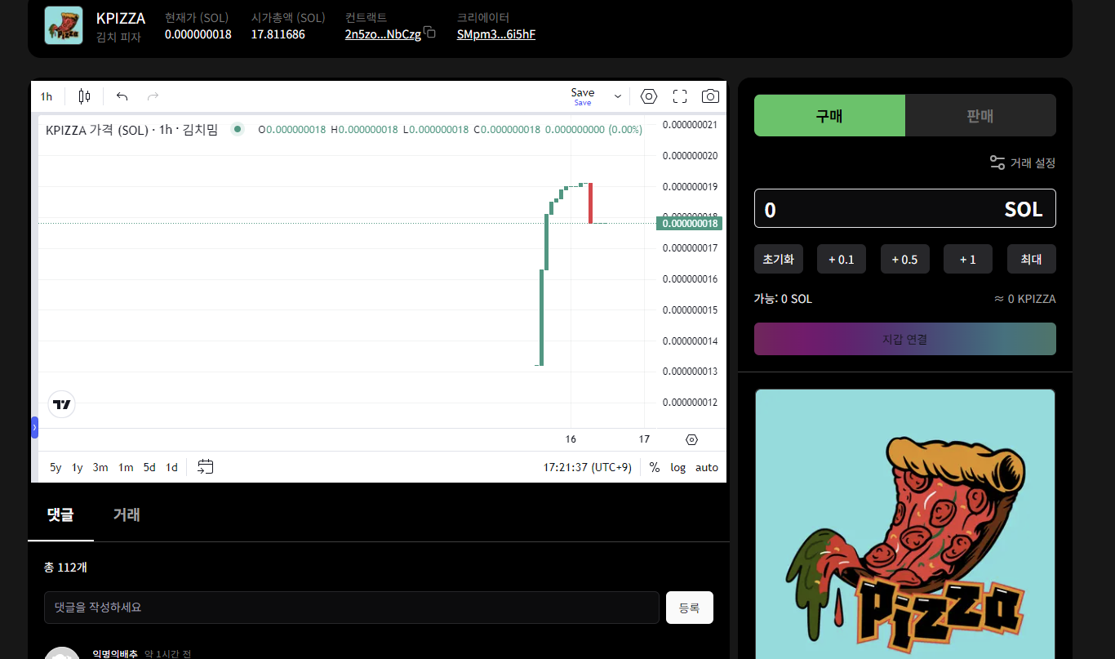Reset amount with 초기화 button
Screen dimensions: 1115x659
pos(779,259)
